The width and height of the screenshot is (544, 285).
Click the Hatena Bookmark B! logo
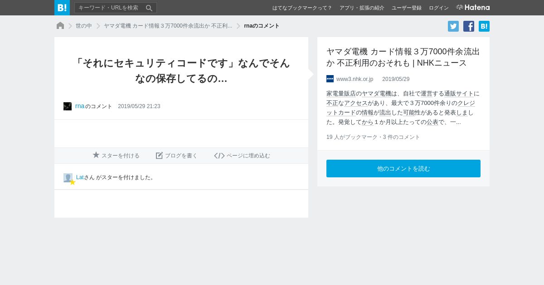[x=62, y=8]
